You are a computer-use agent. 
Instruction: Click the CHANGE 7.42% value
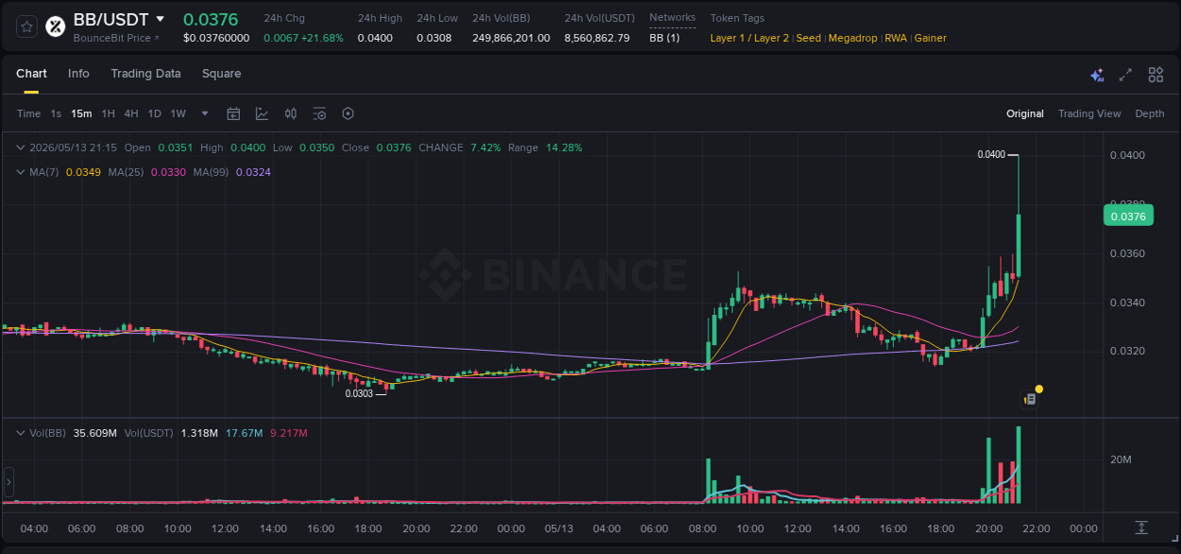pyautogui.click(x=485, y=147)
